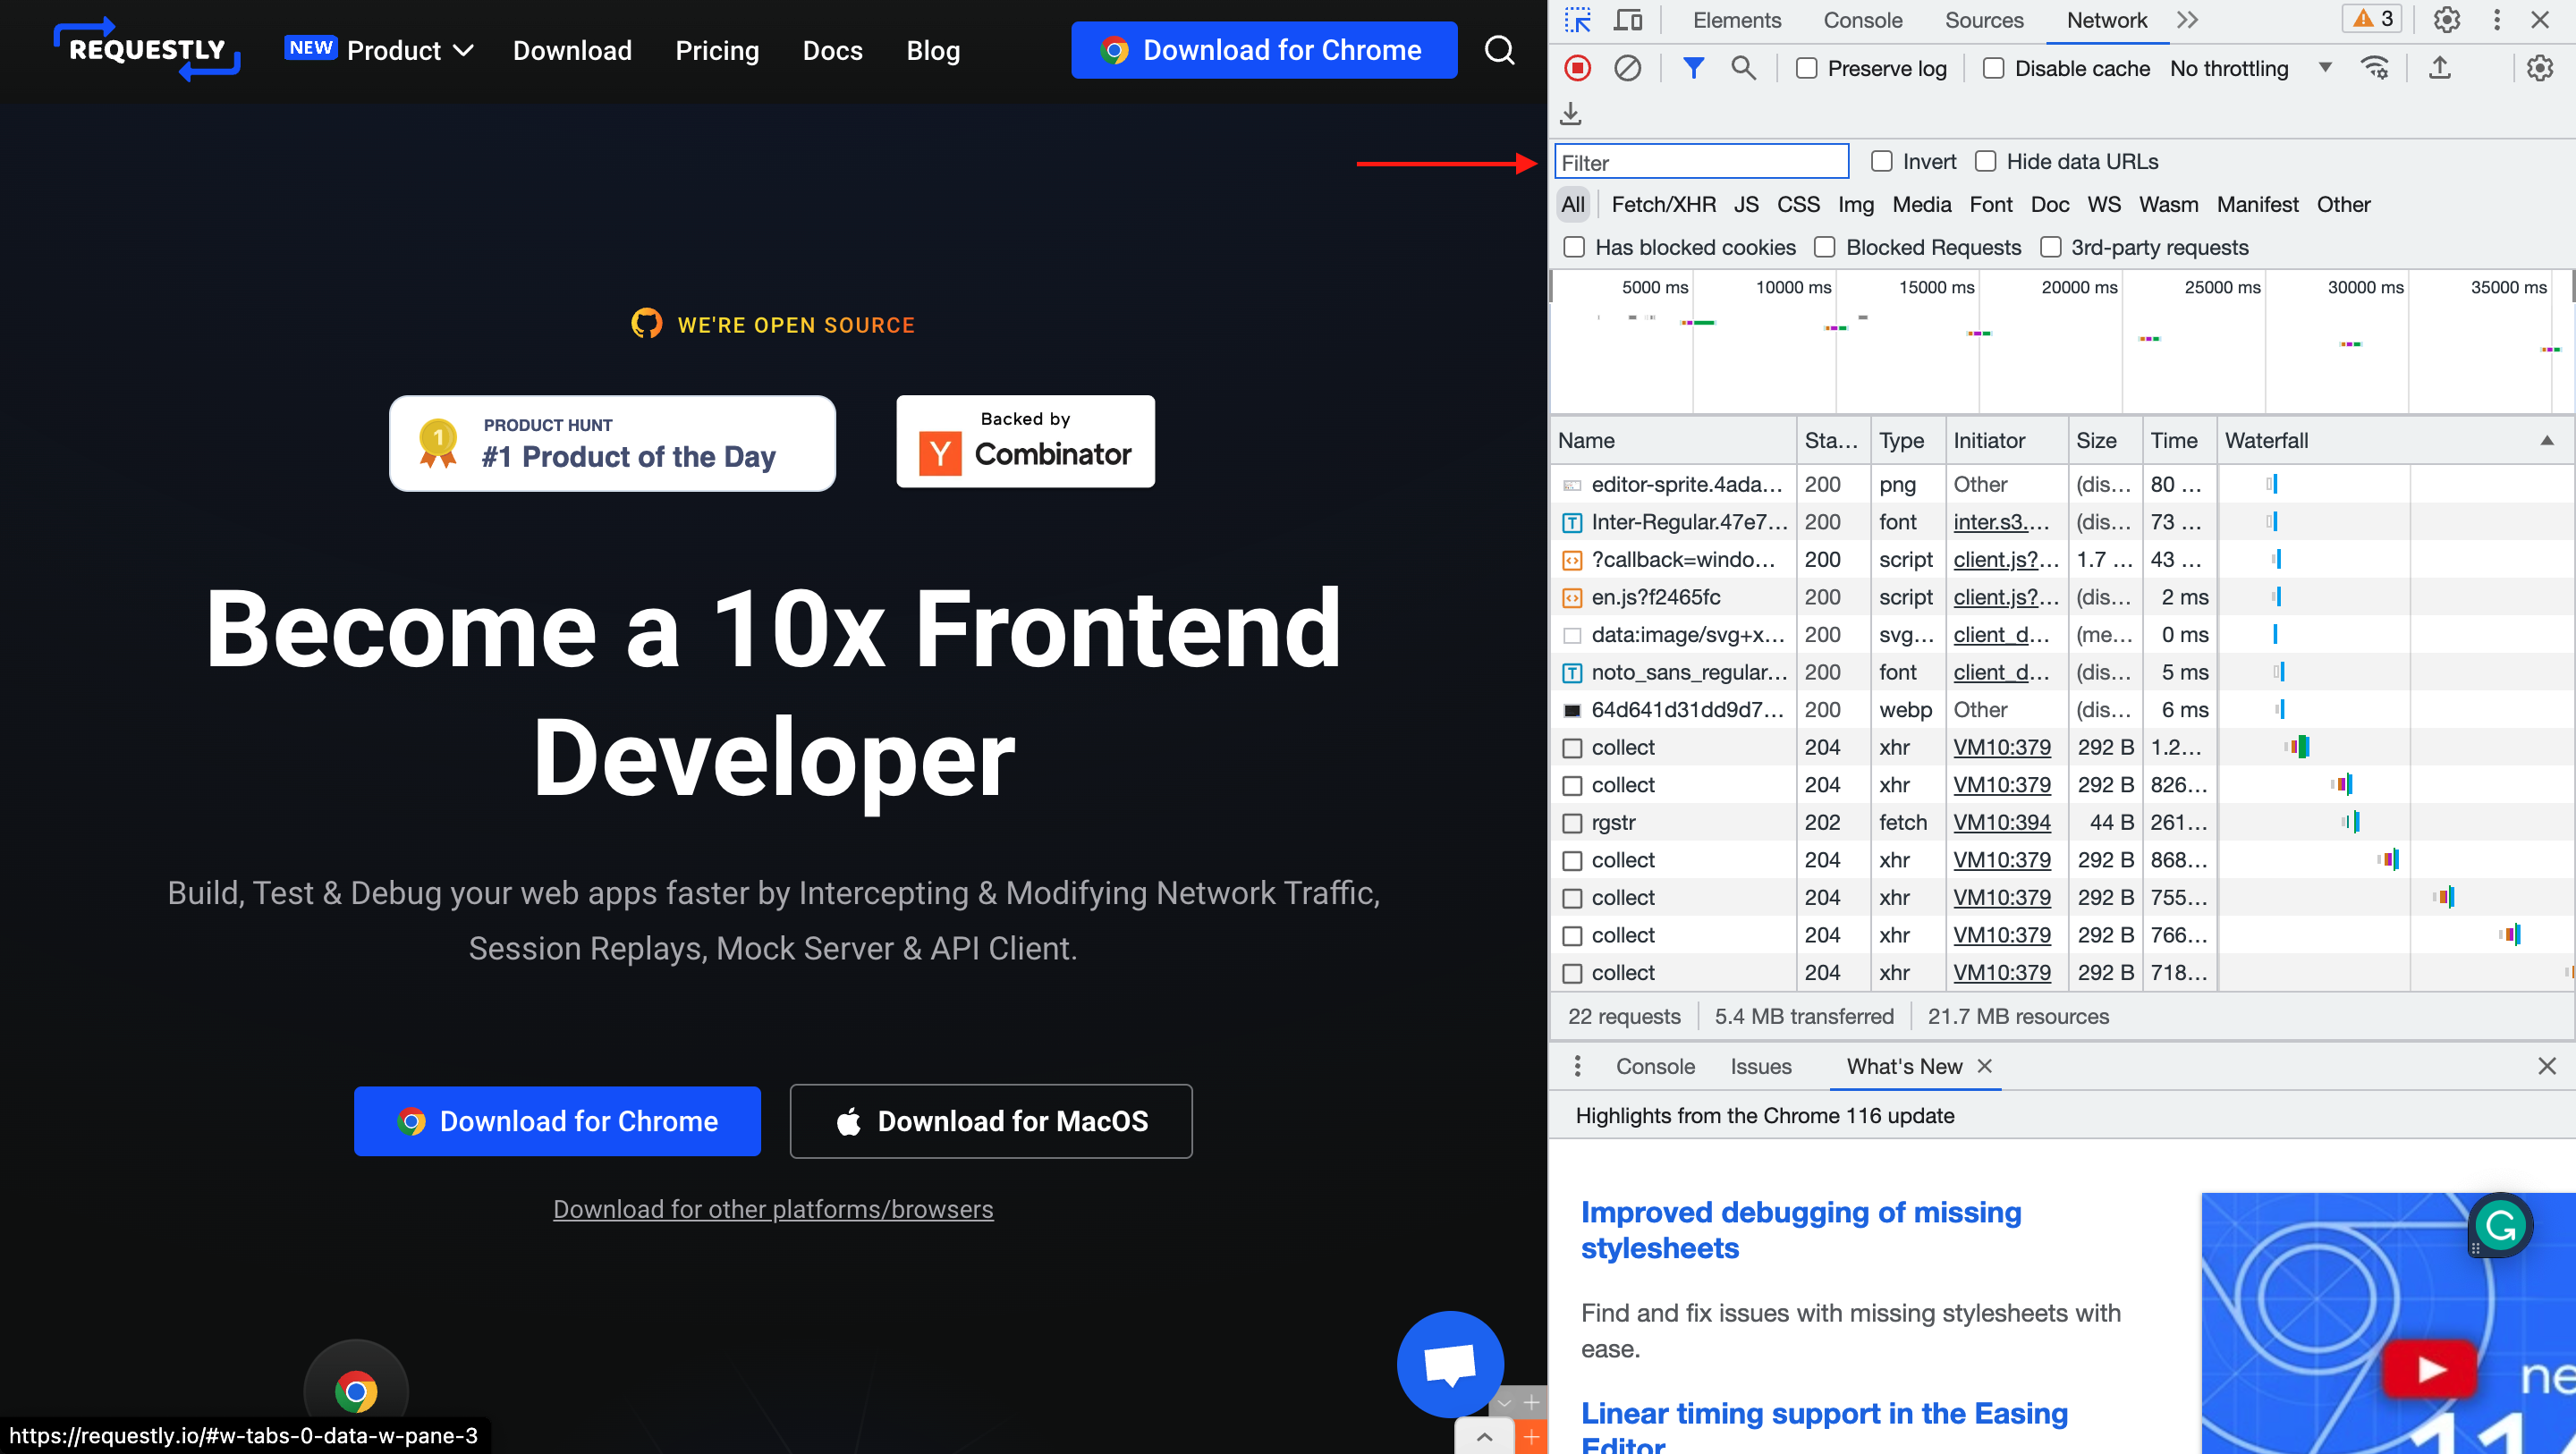
Task: Click the All filter type
Action: [1572, 204]
